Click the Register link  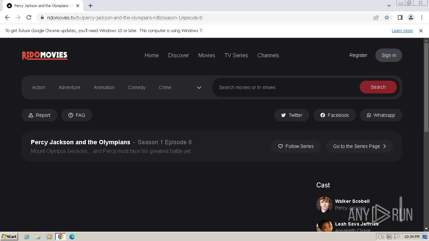pyautogui.click(x=358, y=55)
